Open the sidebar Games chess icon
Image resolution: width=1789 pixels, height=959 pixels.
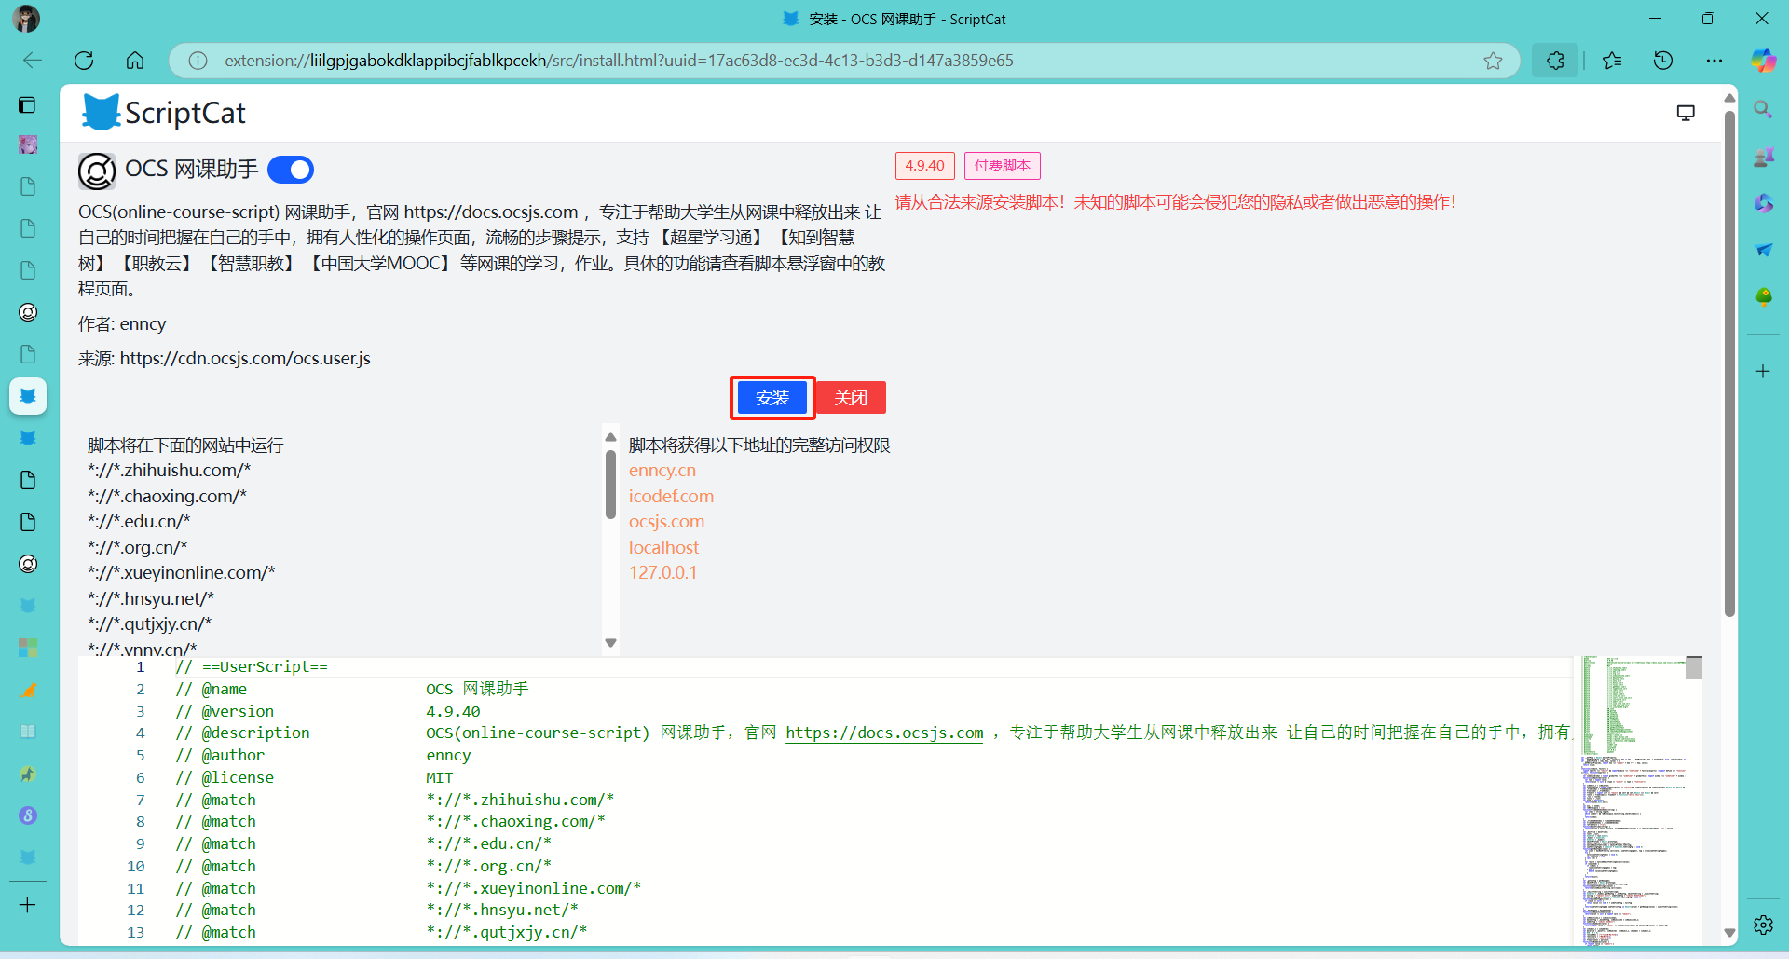(1763, 157)
